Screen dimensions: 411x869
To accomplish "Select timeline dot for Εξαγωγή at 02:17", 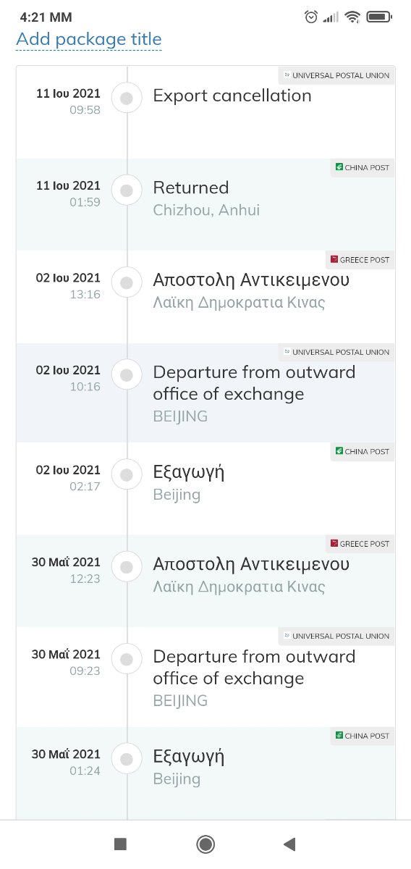I will (127, 475).
